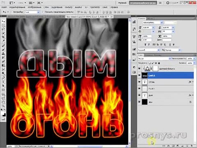The width and height of the screenshot is (197, 148).
Task: Apply Strikethrough in Character panel
Action: [x=174, y=45]
